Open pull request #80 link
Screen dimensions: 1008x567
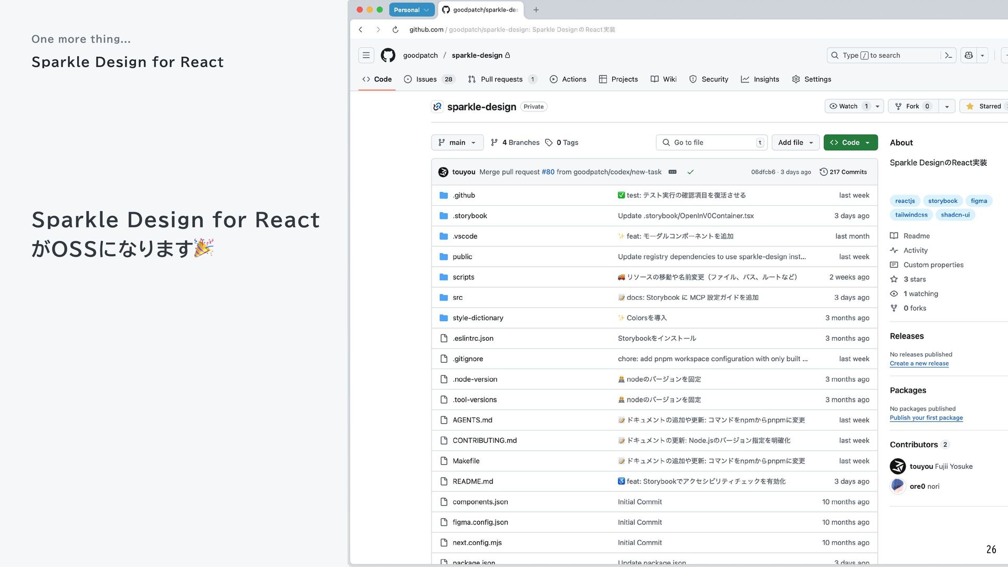pyautogui.click(x=548, y=172)
